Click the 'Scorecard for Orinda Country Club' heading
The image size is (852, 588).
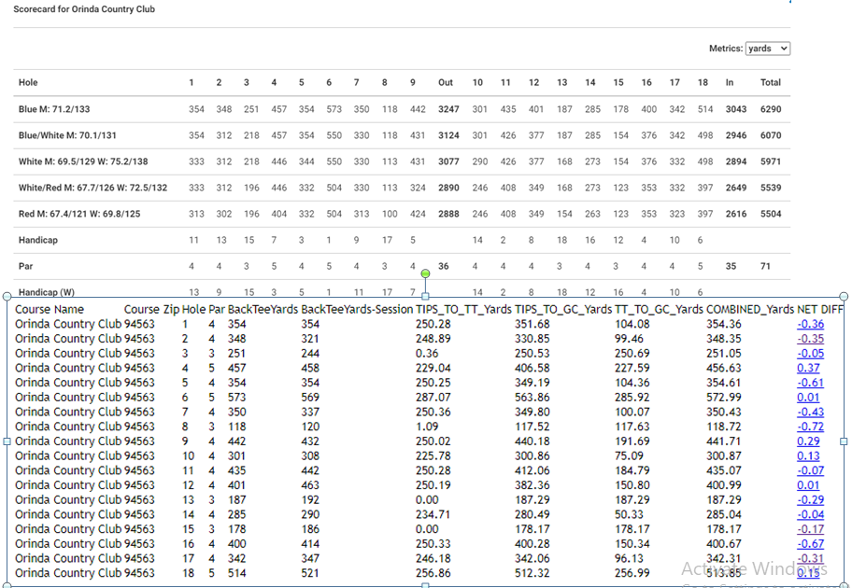coord(84,9)
